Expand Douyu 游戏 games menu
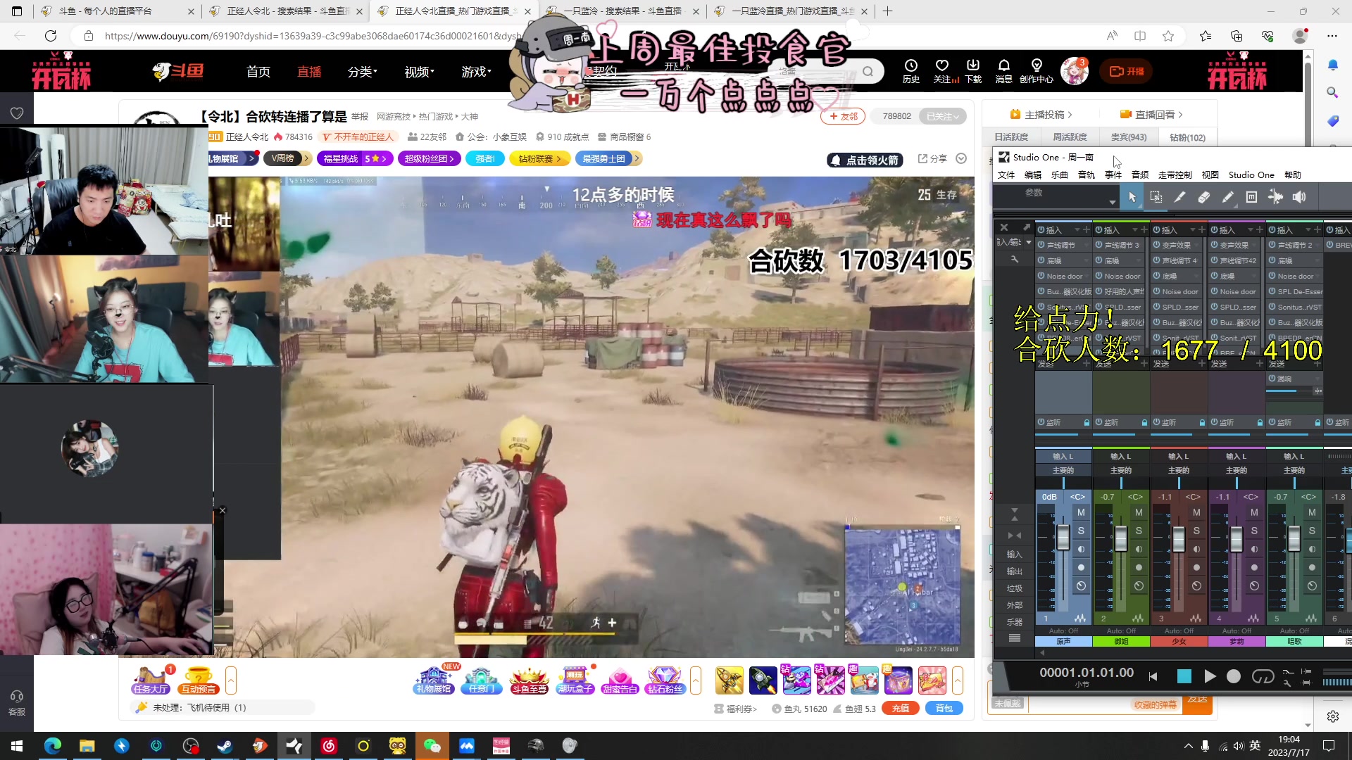The height and width of the screenshot is (760, 1352). pos(476,72)
